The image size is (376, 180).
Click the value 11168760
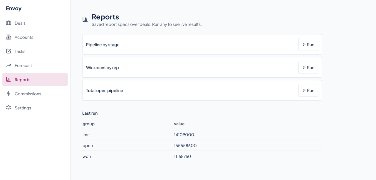[182, 156]
